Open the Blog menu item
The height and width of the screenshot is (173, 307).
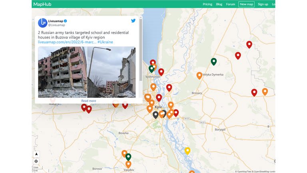219,4
